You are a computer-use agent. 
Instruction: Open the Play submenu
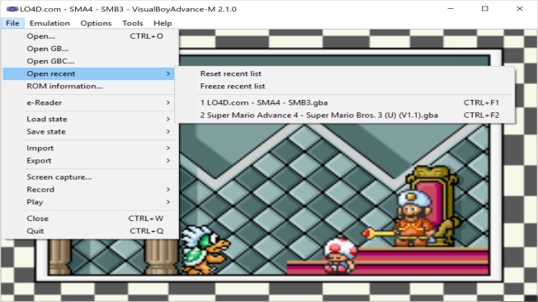[x=90, y=202]
